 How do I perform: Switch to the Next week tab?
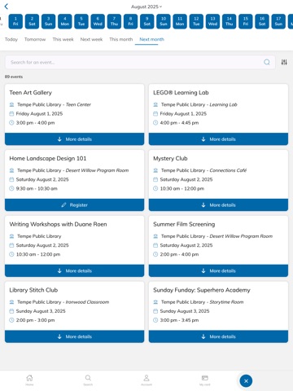point(91,39)
